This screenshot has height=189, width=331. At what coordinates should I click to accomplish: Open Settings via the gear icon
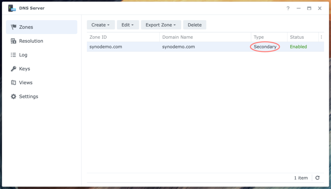14,96
